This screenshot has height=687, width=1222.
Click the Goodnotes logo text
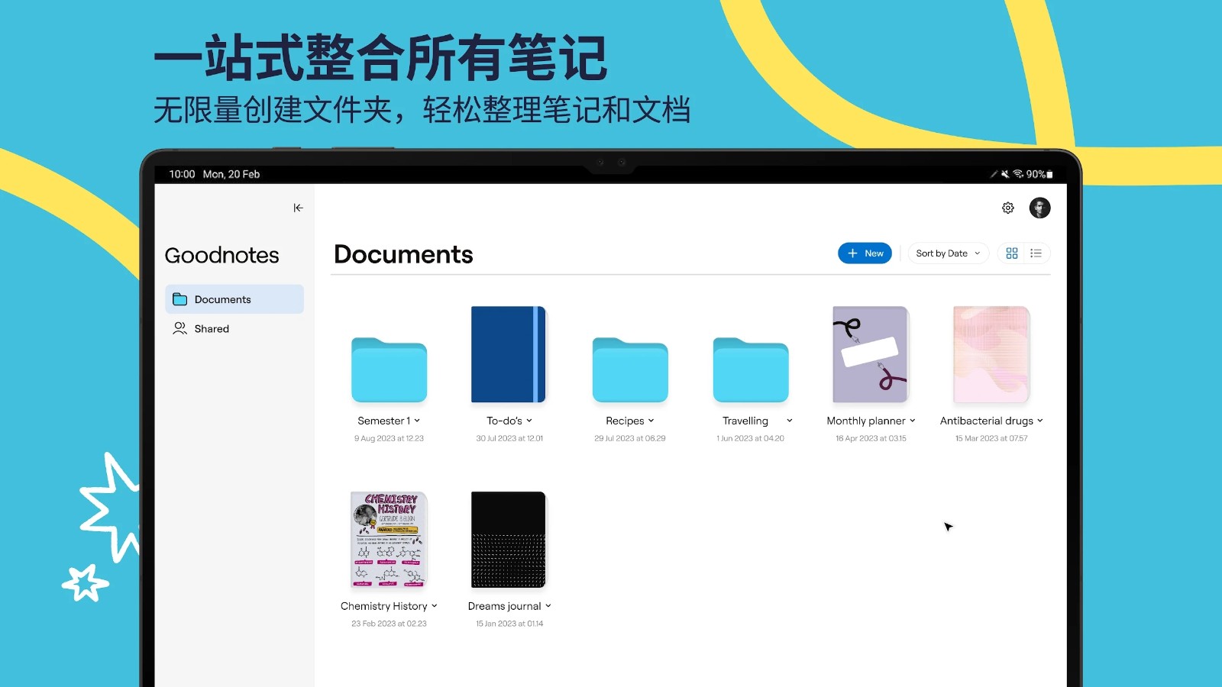pyautogui.click(x=221, y=255)
